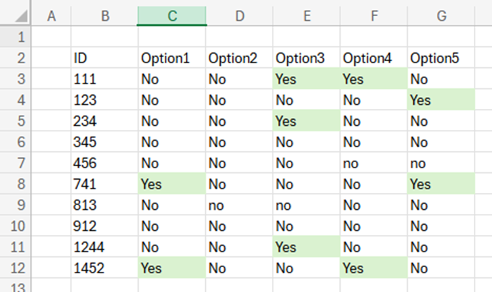Select the Option1 header cell

172,58
